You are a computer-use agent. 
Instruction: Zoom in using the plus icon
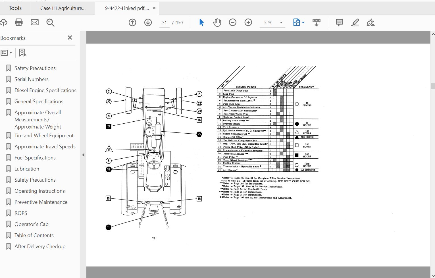tap(248, 22)
